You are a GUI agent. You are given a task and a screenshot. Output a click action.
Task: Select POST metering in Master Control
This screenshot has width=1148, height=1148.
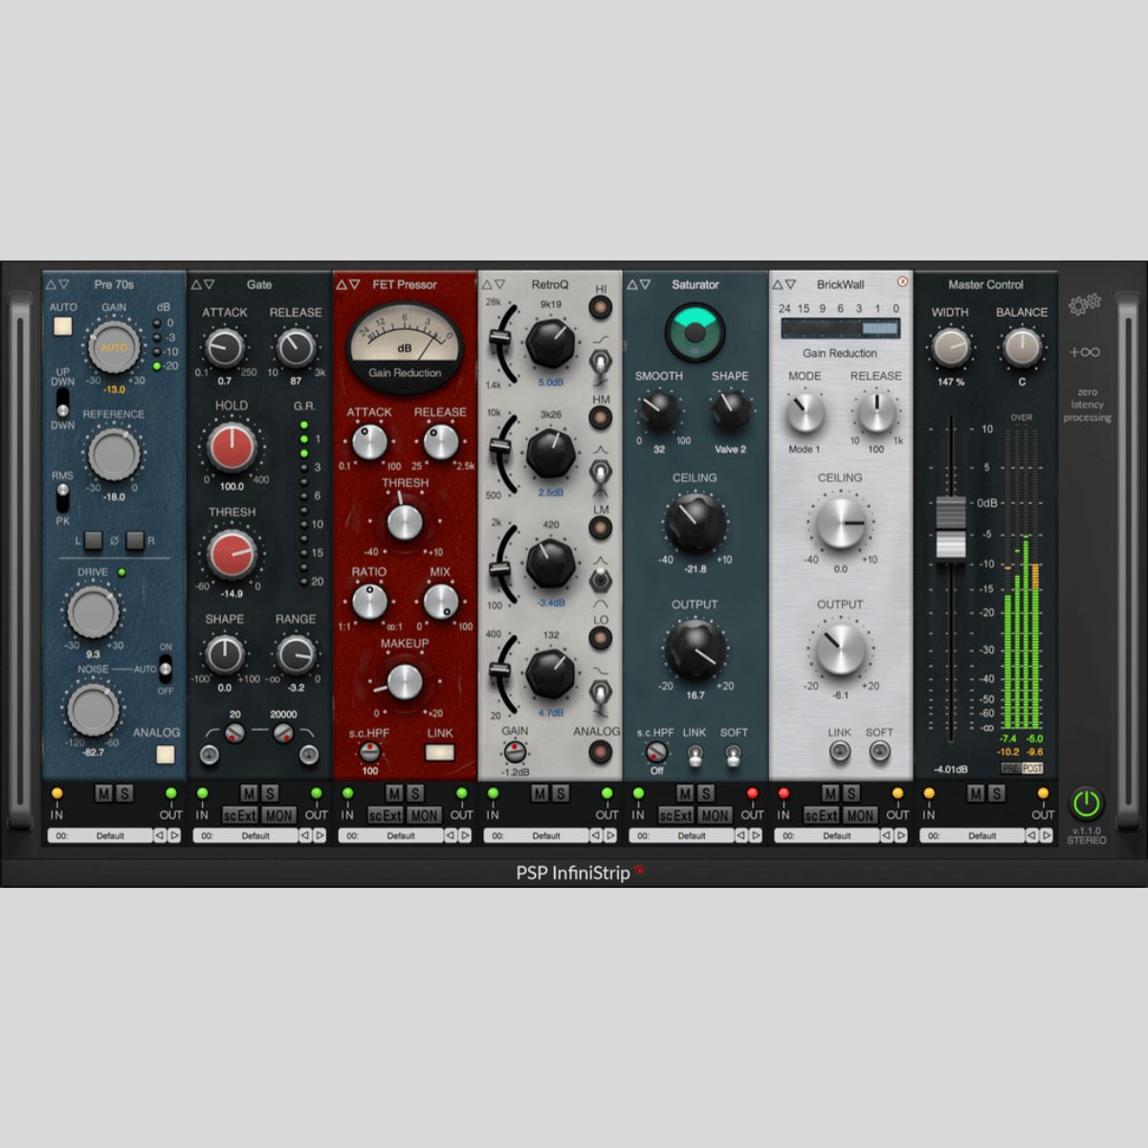[1032, 768]
